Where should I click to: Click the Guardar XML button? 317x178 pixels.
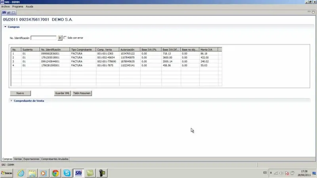coord(62,93)
